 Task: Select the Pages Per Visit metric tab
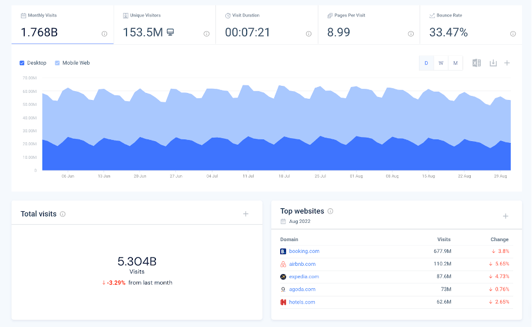(369, 25)
